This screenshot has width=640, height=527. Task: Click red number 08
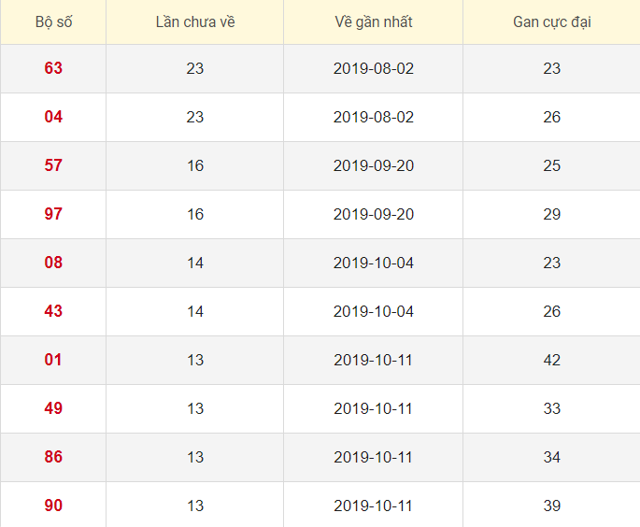(53, 263)
